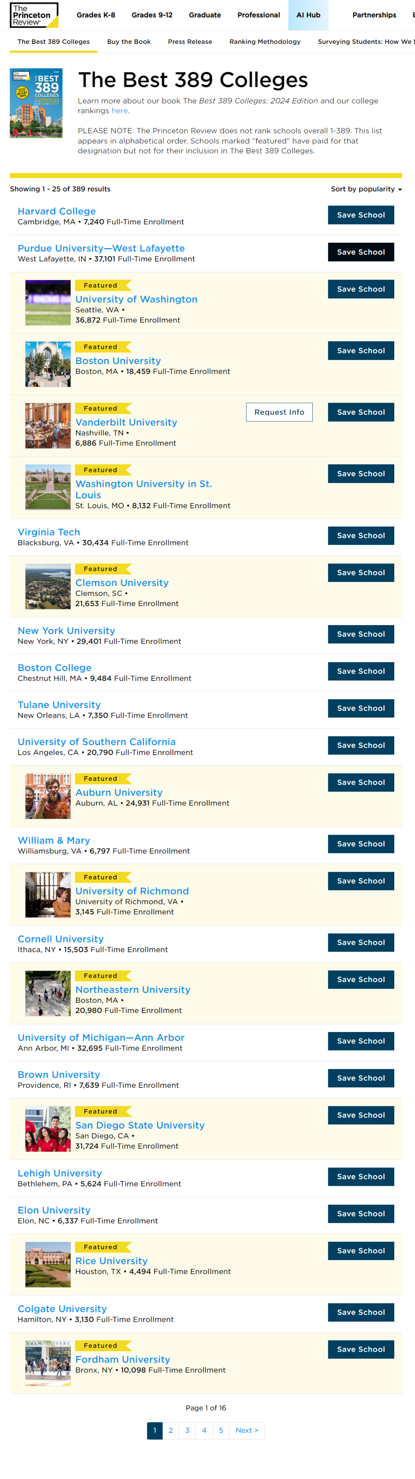Click the Rice University campus thumbnail
Screen dimensions: 415x1479
tap(48, 1264)
